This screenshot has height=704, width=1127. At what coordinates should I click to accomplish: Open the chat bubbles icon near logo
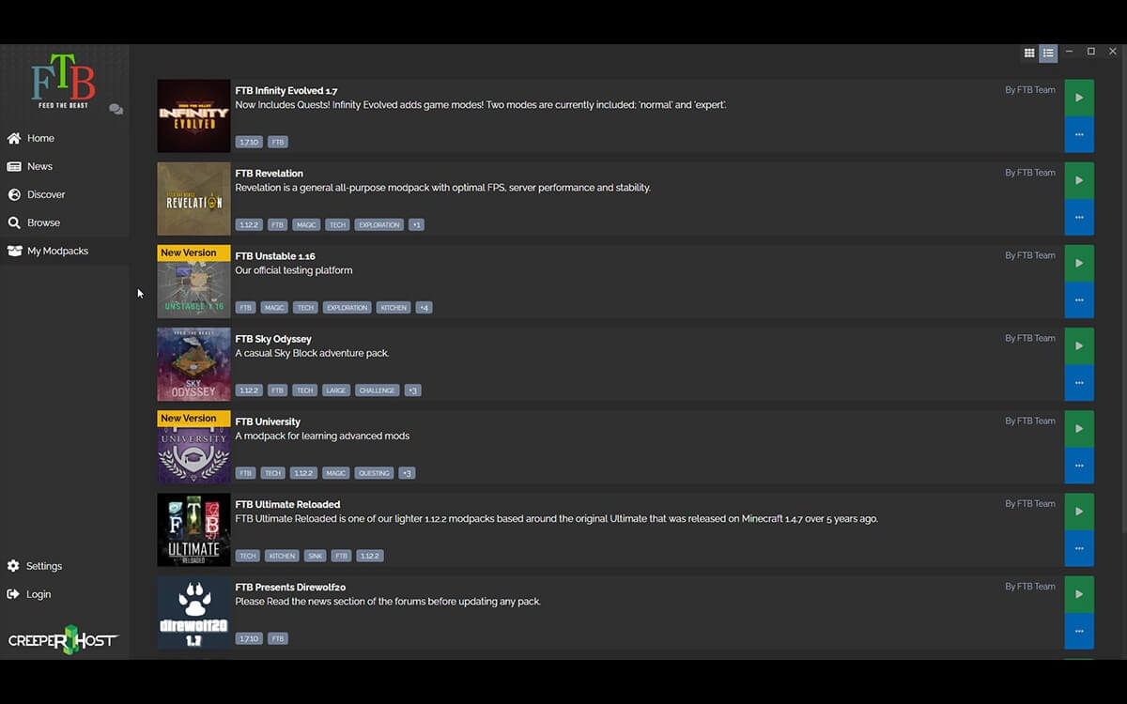coord(116,109)
